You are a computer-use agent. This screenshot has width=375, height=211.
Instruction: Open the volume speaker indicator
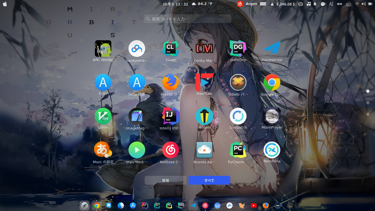click(364, 4)
